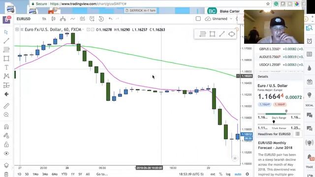Open chart settings gear icon
The height and width of the screenshot is (177, 315).
click(247, 174)
